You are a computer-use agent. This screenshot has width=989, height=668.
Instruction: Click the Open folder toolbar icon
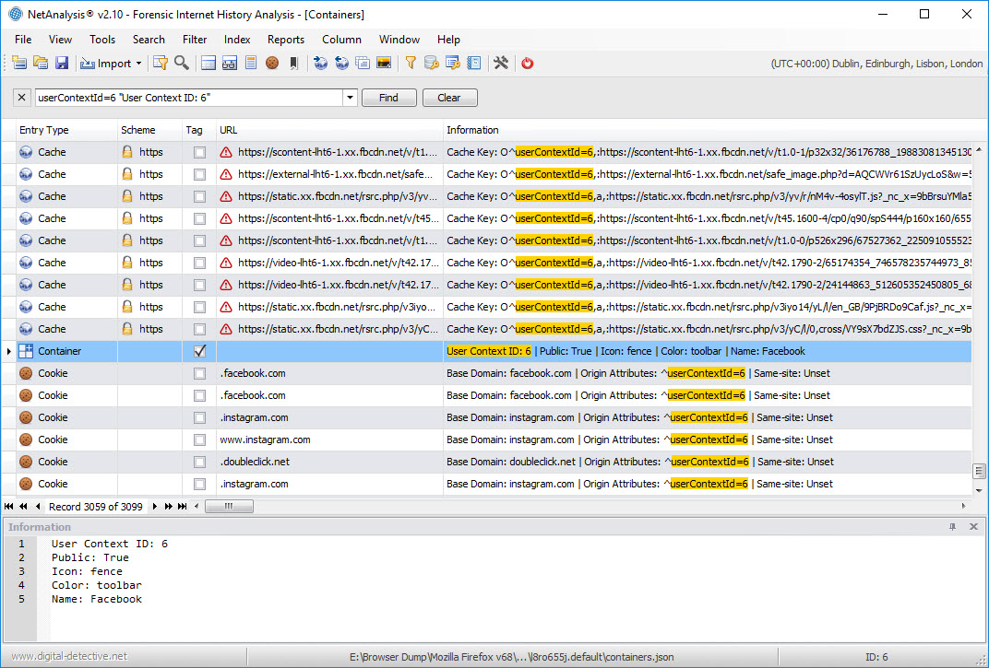click(41, 63)
